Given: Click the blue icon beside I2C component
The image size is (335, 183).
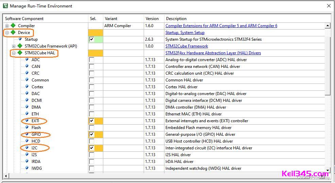Looking at the screenshot, I should (27, 148).
